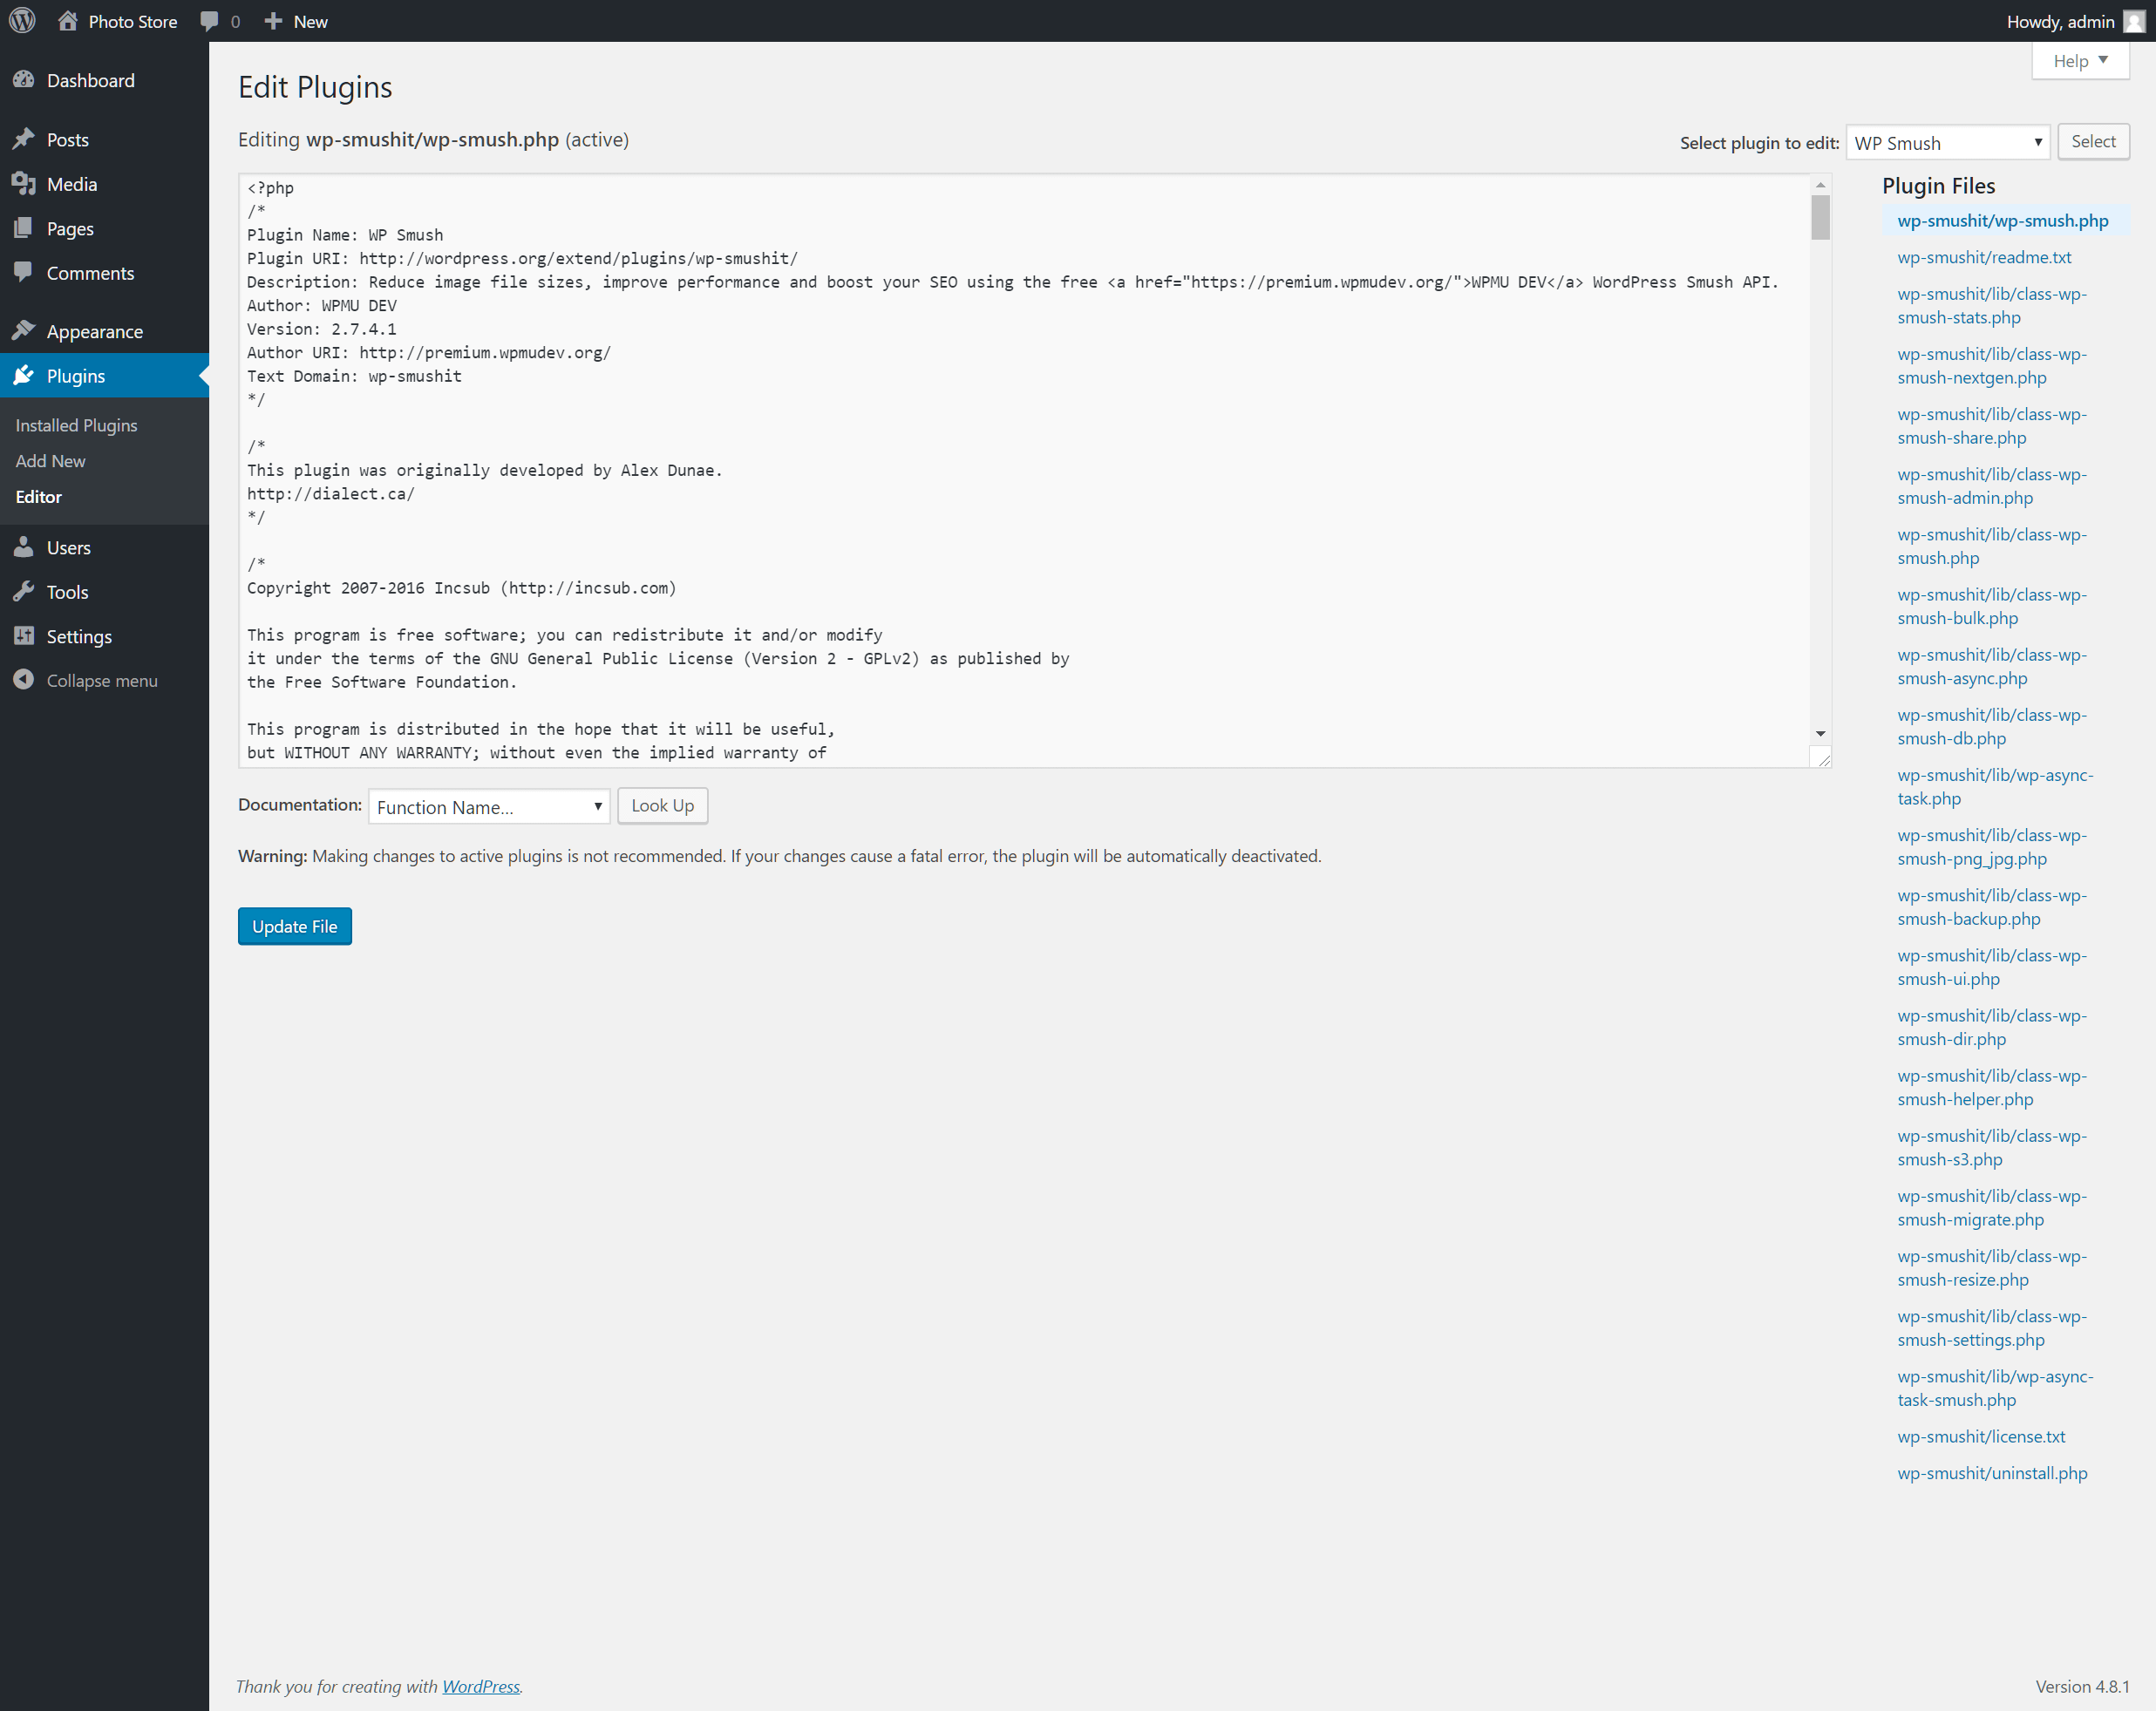The height and width of the screenshot is (1711, 2156).
Task: Click the Media menu icon
Action: pyautogui.click(x=24, y=184)
